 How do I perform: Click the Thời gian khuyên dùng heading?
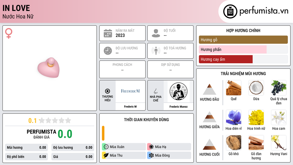coord(146,119)
